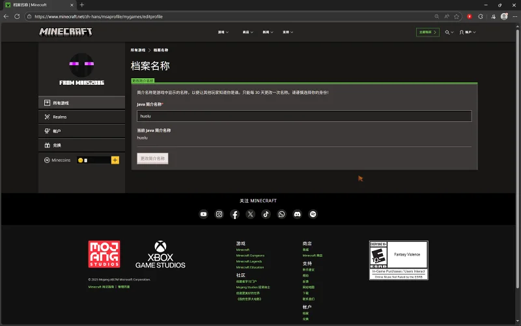Click the address bar URL
521x326 pixels.
point(98,16)
